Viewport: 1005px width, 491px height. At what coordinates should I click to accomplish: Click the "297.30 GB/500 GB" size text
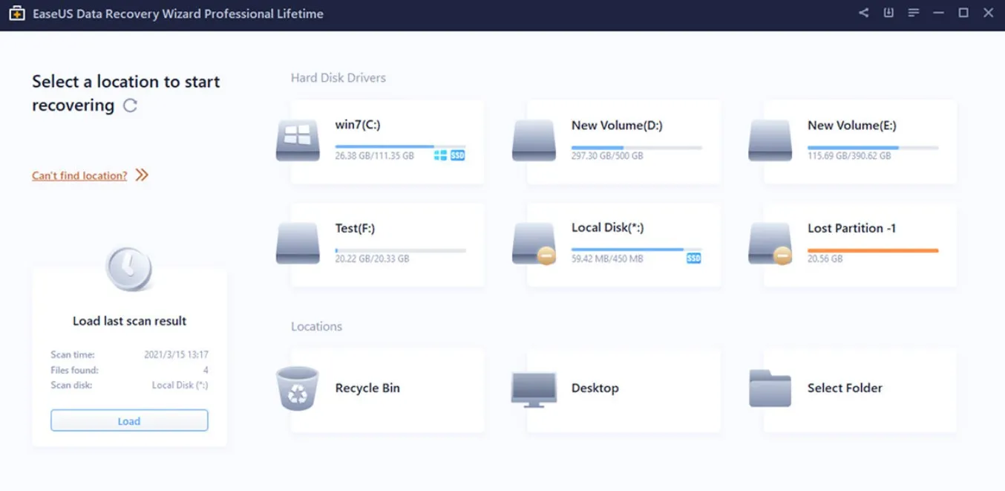point(607,156)
